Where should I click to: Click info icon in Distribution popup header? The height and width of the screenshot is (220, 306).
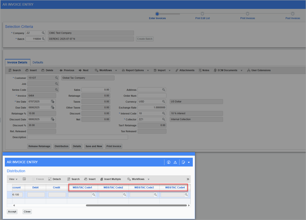click(169, 162)
